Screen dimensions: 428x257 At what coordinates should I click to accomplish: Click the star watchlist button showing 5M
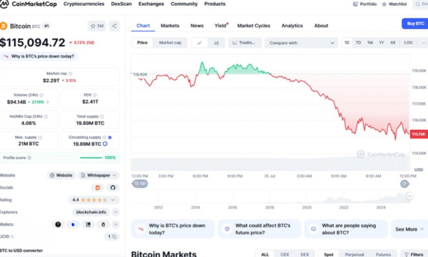coord(97,26)
